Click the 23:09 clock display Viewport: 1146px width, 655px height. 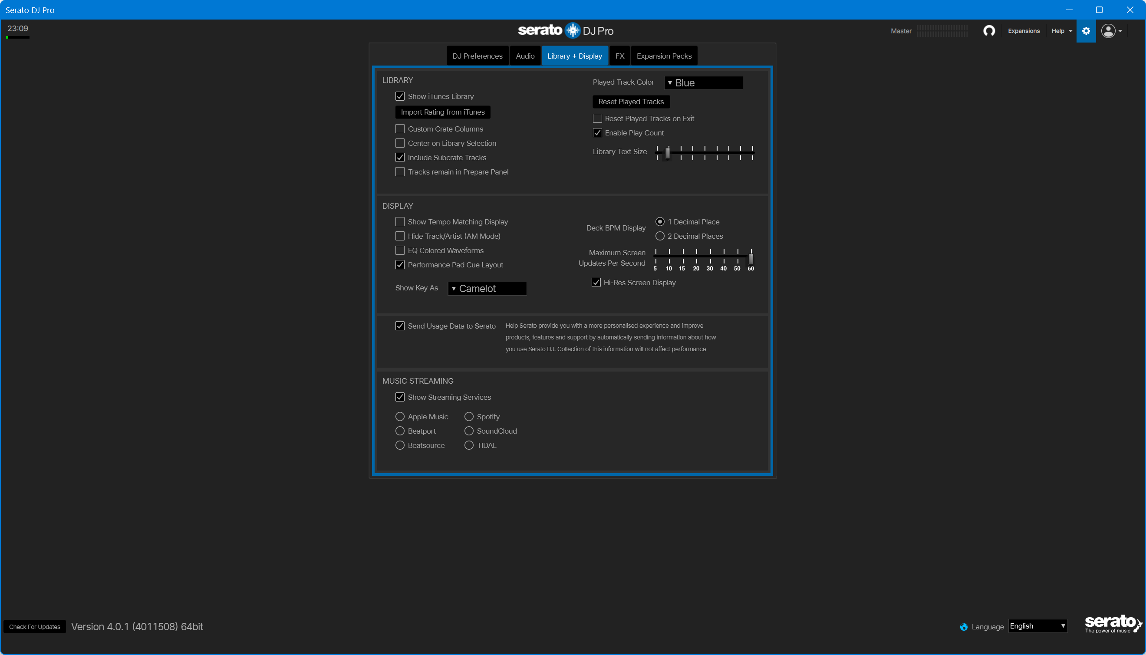17,28
